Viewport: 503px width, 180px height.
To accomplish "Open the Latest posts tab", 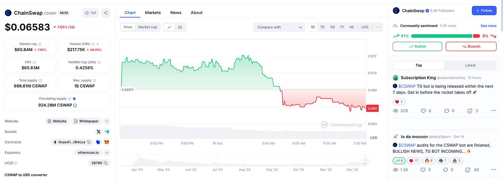I will click(470, 65).
